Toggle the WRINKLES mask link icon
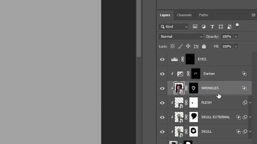The height and width of the screenshot is (144, 257). tap(186, 88)
